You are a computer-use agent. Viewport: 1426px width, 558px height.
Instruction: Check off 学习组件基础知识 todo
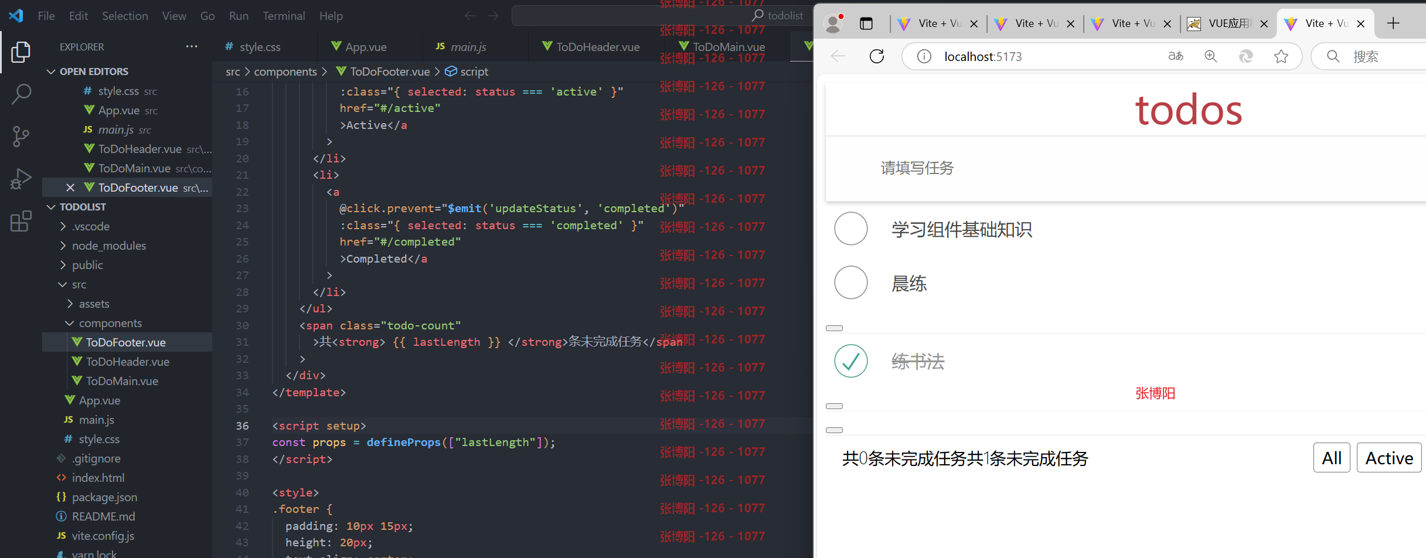coord(851,229)
